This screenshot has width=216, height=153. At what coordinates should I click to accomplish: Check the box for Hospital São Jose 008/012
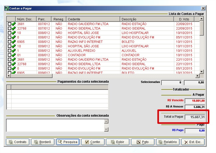[9, 33]
